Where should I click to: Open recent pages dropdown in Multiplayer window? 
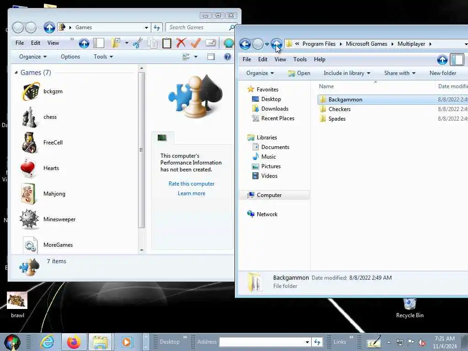[x=267, y=44]
